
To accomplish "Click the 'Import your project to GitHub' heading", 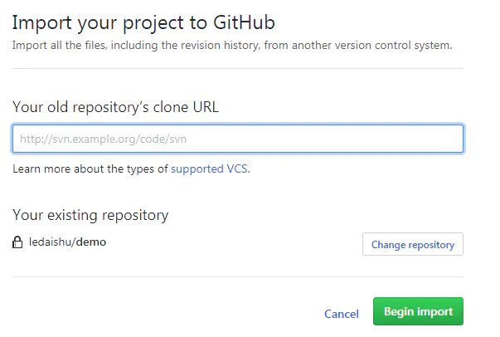I will click(x=143, y=22).
